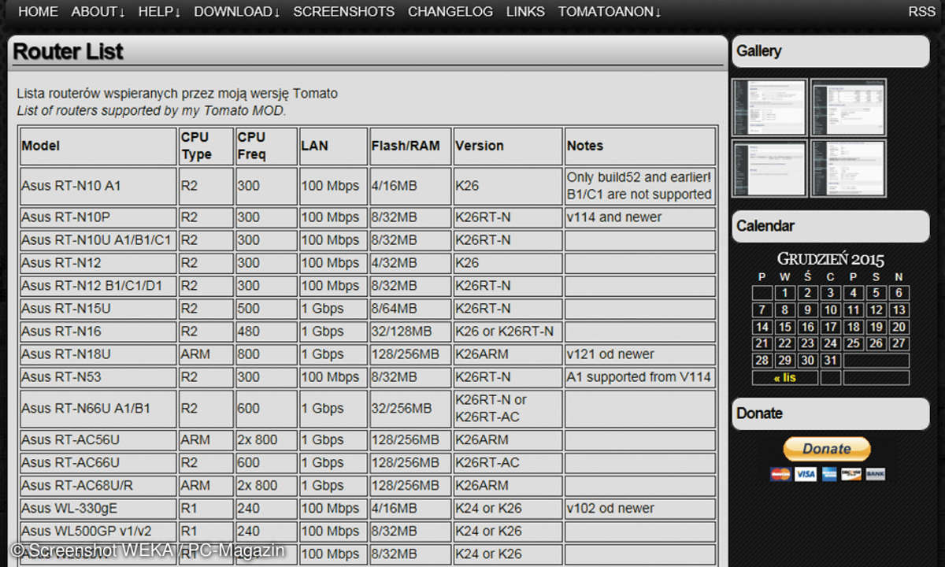Screen dimensions: 945x567
Task: Select day 24 in the calendar
Action: tap(830, 343)
